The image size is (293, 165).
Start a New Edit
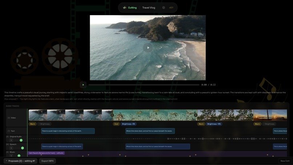pyautogui.click(x=285, y=161)
